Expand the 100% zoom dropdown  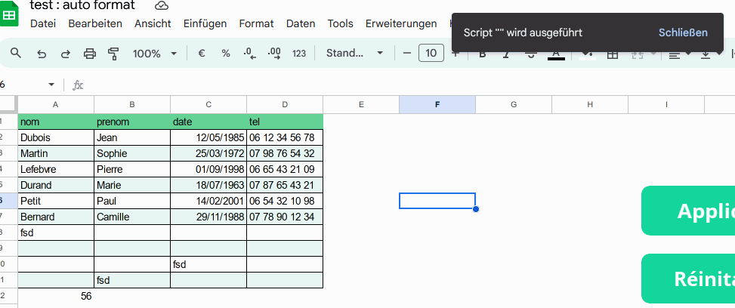[x=154, y=54]
